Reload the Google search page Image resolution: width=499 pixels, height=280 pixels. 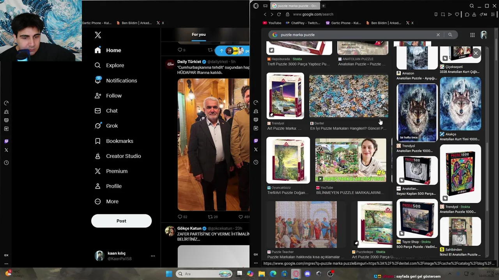(279, 14)
